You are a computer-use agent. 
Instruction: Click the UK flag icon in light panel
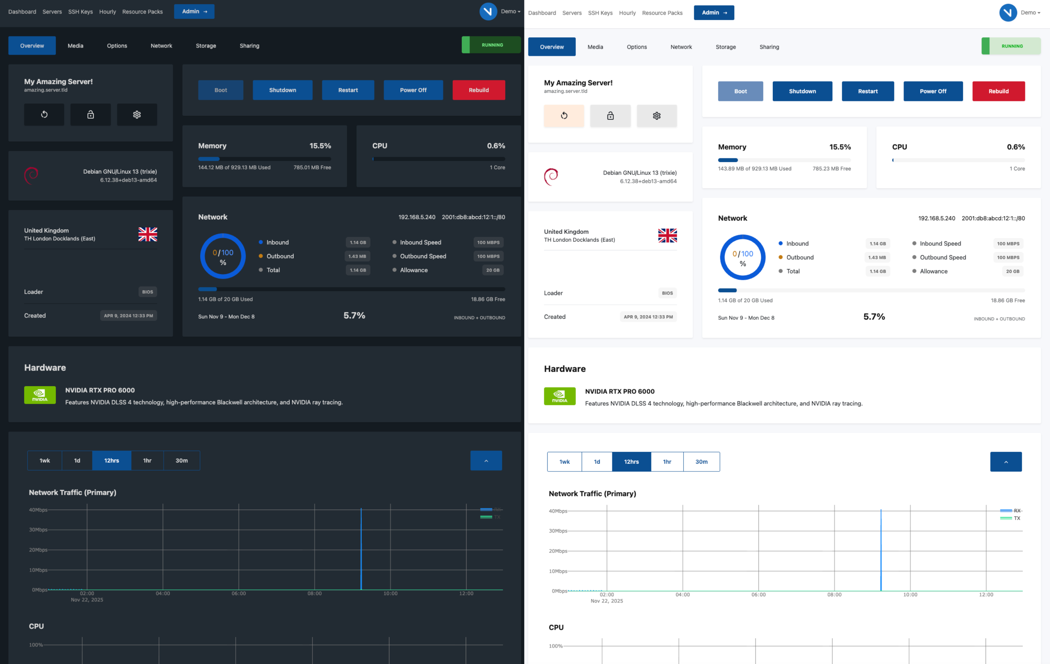[667, 236]
